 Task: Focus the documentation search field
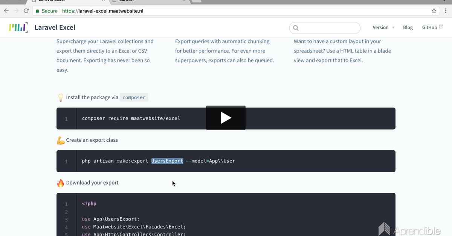click(x=325, y=28)
